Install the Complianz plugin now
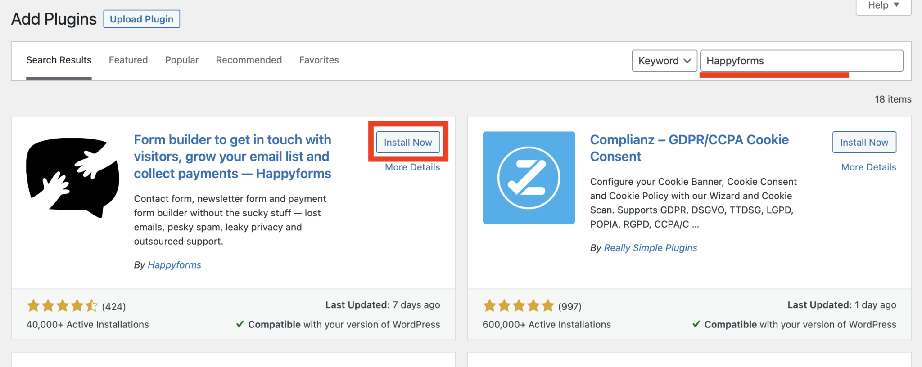The width and height of the screenshot is (922, 367). click(864, 142)
